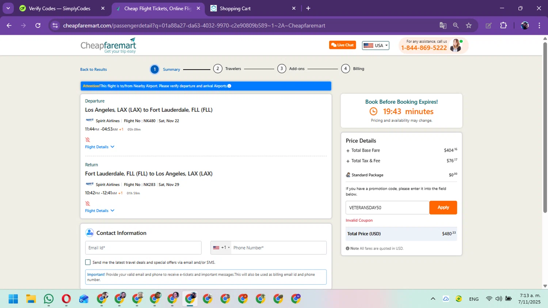548x308 pixels.
Task: Select step 2 Travelers
Action: point(227,69)
